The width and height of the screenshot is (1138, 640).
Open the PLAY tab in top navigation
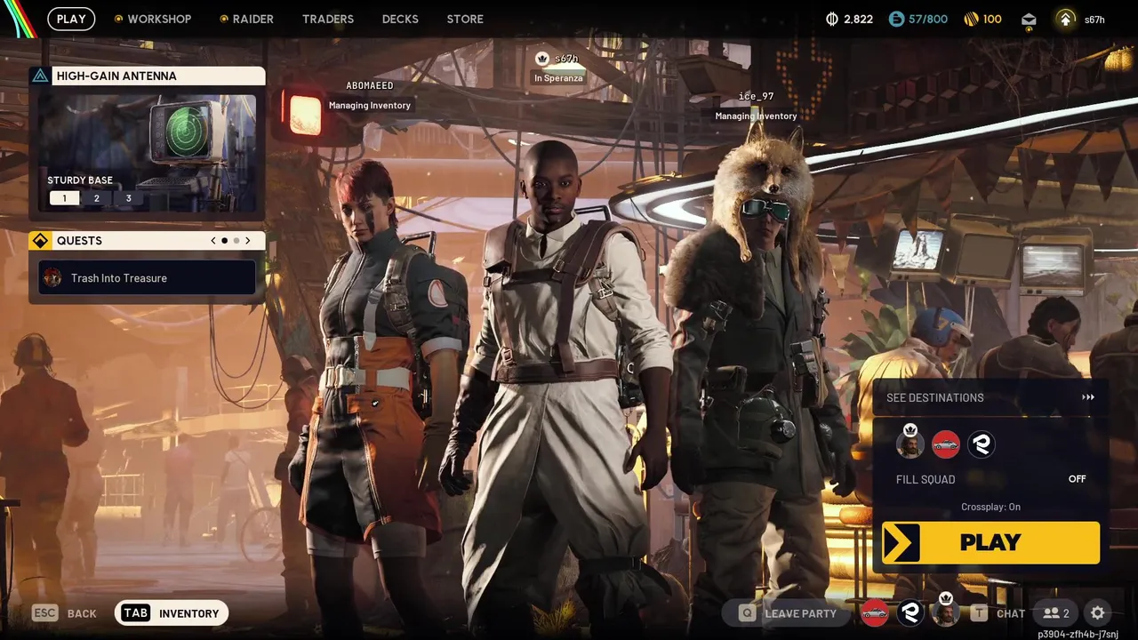pyautogui.click(x=71, y=19)
